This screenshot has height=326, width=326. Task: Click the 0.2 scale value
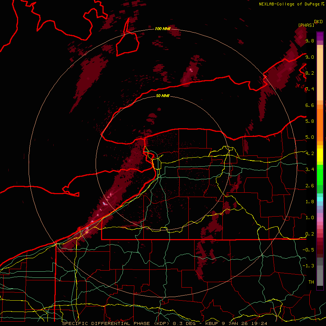pyautogui.click(x=310, y=234)
